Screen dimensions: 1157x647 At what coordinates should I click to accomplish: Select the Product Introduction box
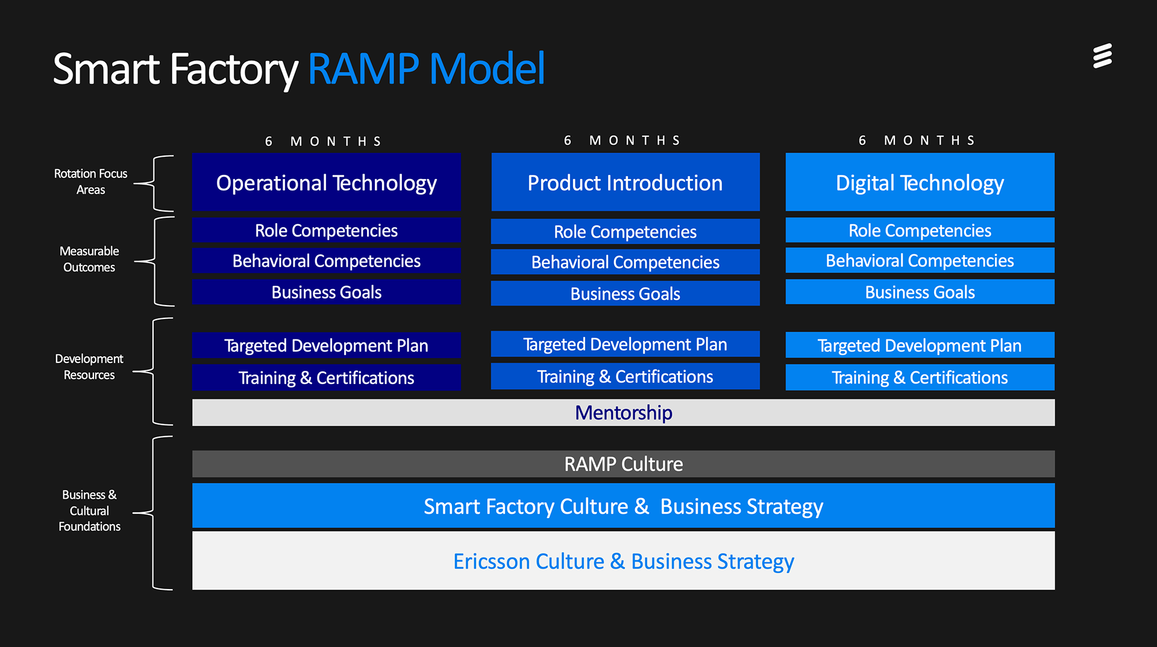point(626,182)
